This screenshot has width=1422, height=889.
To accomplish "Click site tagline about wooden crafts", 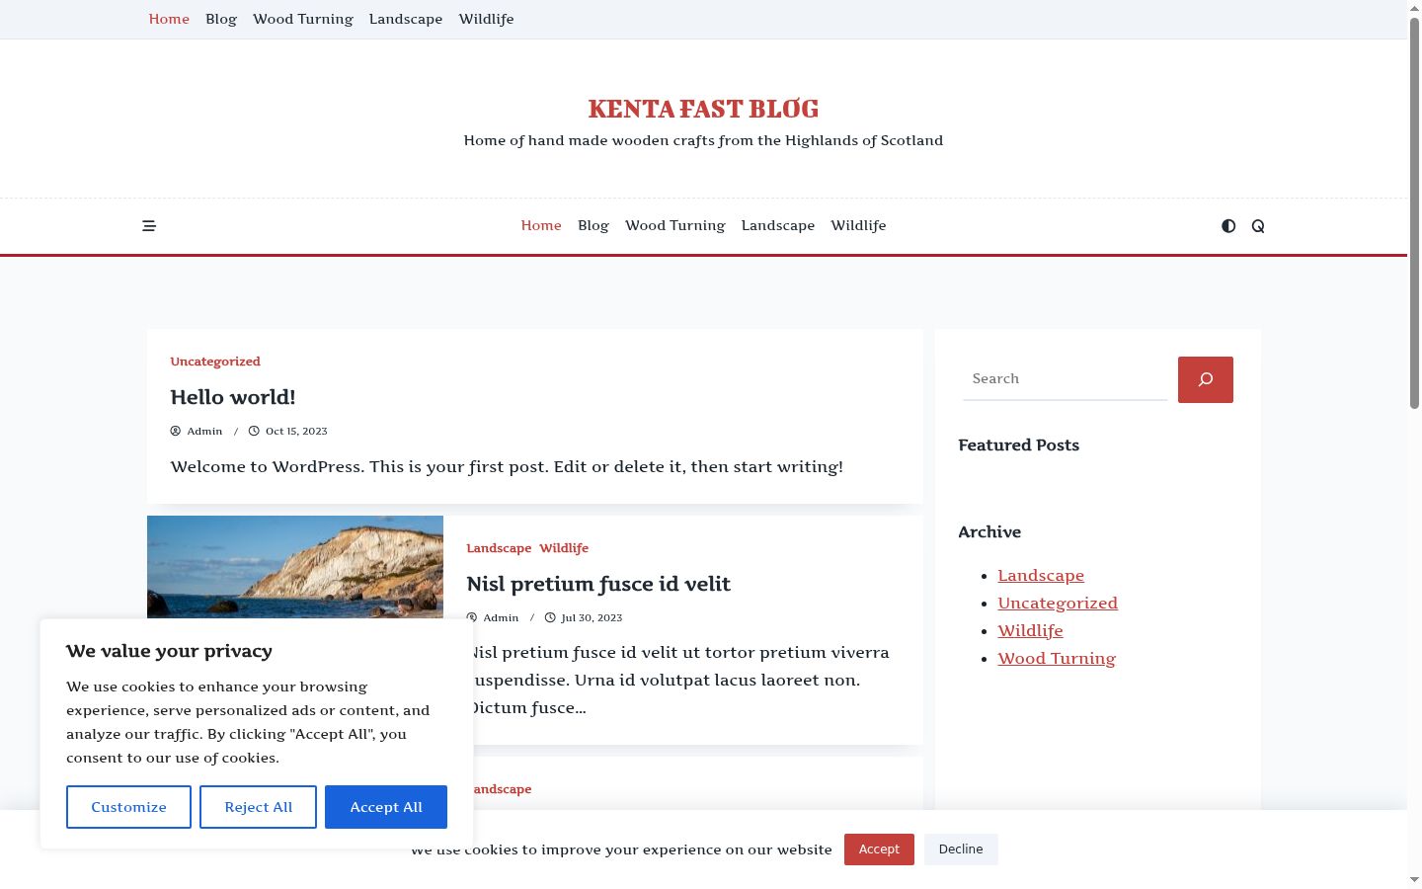I will [x=703, y=140].
